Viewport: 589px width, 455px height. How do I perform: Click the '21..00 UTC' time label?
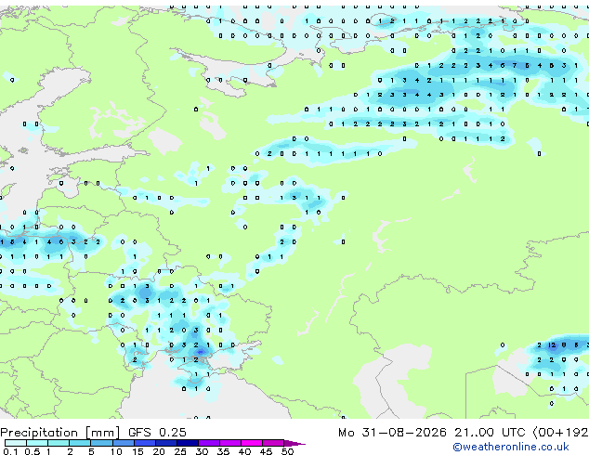pos(489,433)
